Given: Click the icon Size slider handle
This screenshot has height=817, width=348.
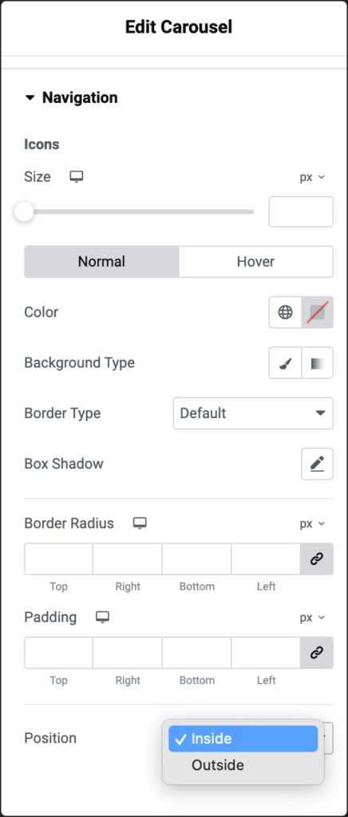Looking at the screenshot, I should (x=24, y=212).
